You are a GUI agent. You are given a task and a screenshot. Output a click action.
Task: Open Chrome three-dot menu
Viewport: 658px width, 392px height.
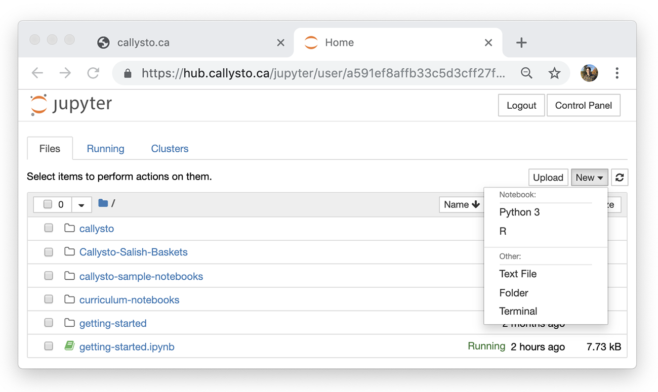click(617, 73)
